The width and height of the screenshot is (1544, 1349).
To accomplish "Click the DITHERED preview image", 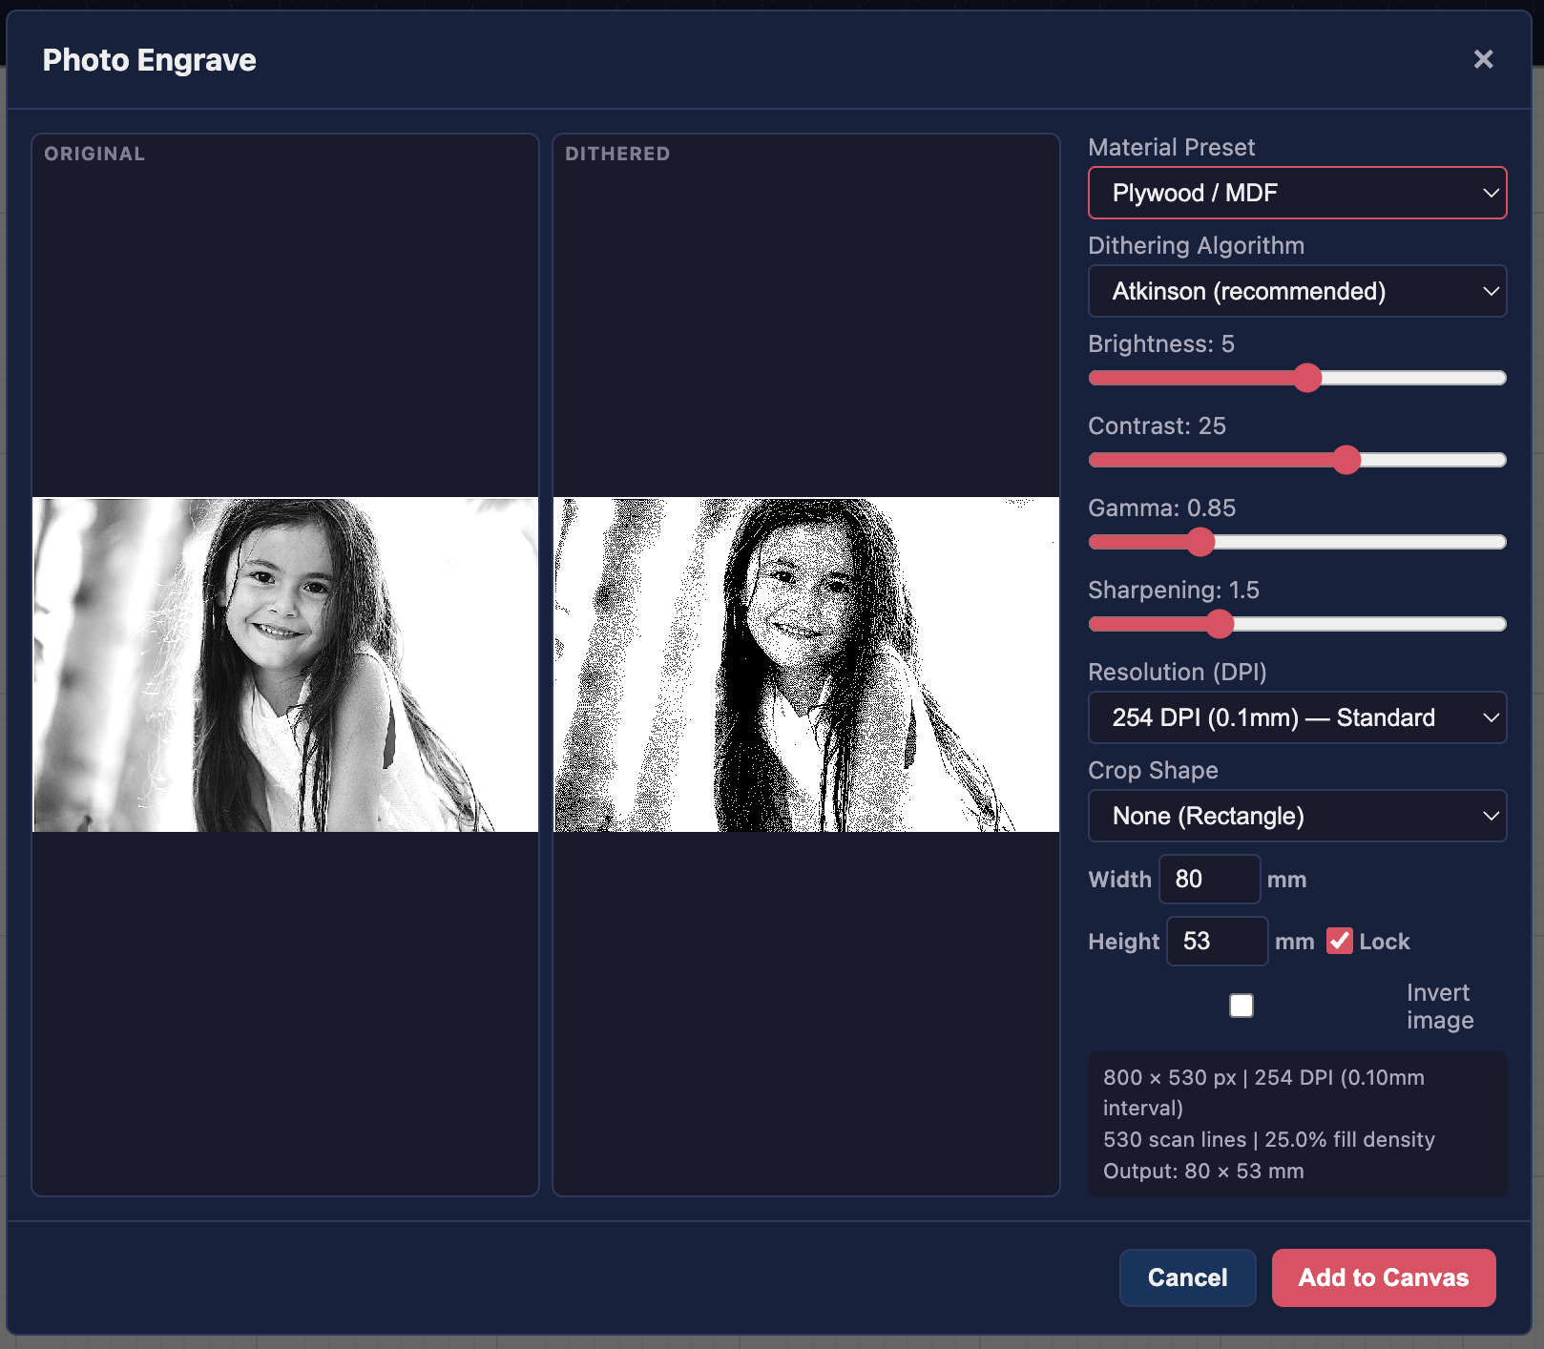I will [806, 664].
